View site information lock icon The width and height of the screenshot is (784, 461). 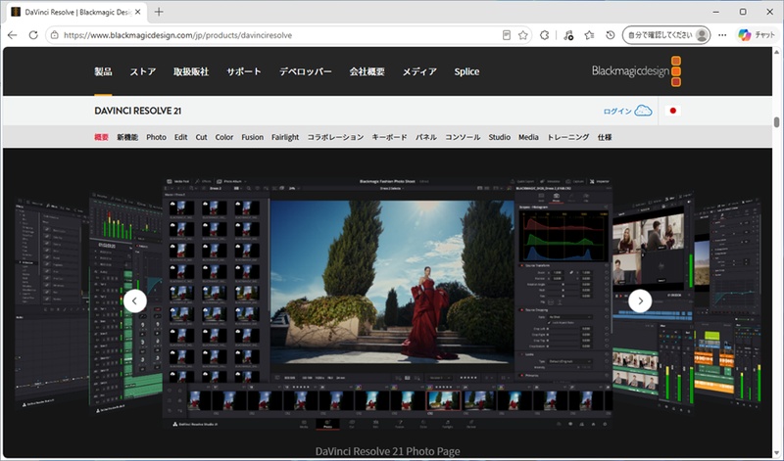[x=55, y=35]
